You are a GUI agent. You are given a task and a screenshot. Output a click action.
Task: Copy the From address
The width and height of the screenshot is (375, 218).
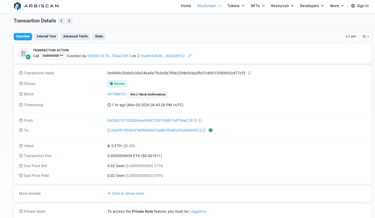point(200,120)
